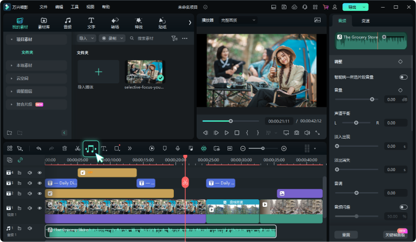This screenshot has height=242, width=416.
Task: Switch to the 变速 speed tab
Action: click(x=366, y=21)
